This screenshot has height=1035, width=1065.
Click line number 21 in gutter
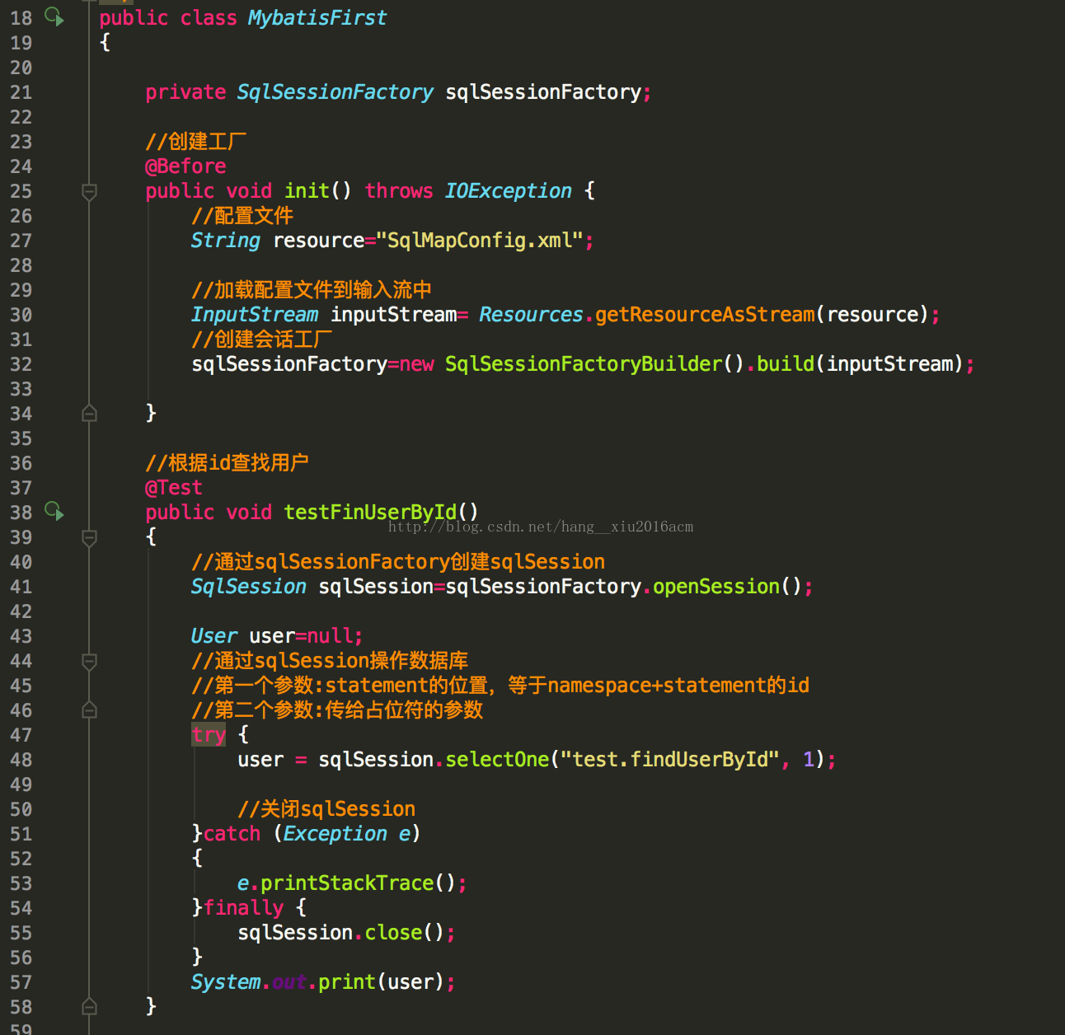(x=21, y=92)
